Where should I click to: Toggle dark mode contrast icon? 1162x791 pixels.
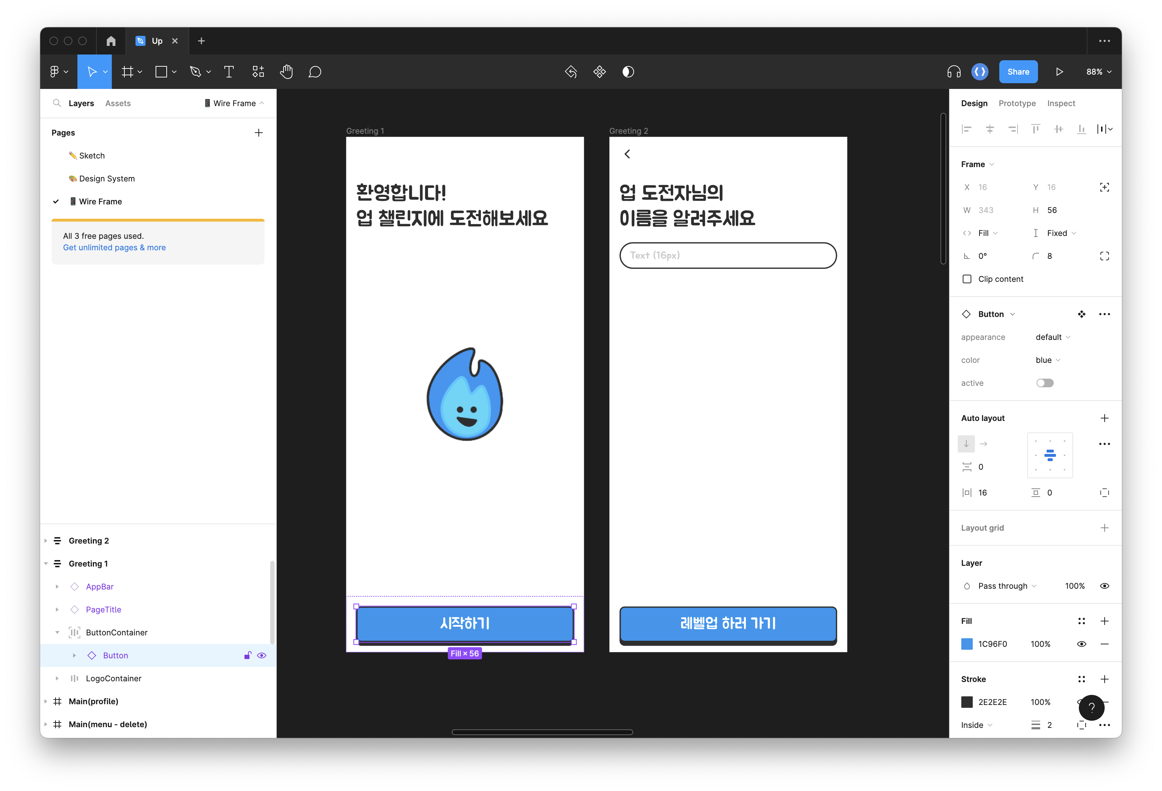[x=628, y=72]
